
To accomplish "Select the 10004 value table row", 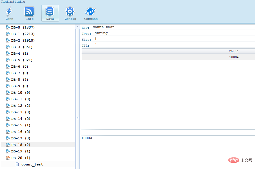I will coord(168,57).
